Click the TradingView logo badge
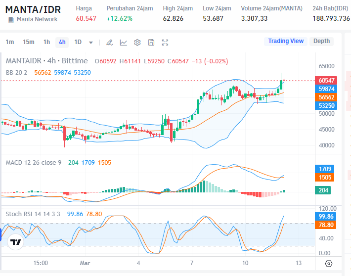The height and width of the screenshot is (276, 351). [x=15, y=242]
